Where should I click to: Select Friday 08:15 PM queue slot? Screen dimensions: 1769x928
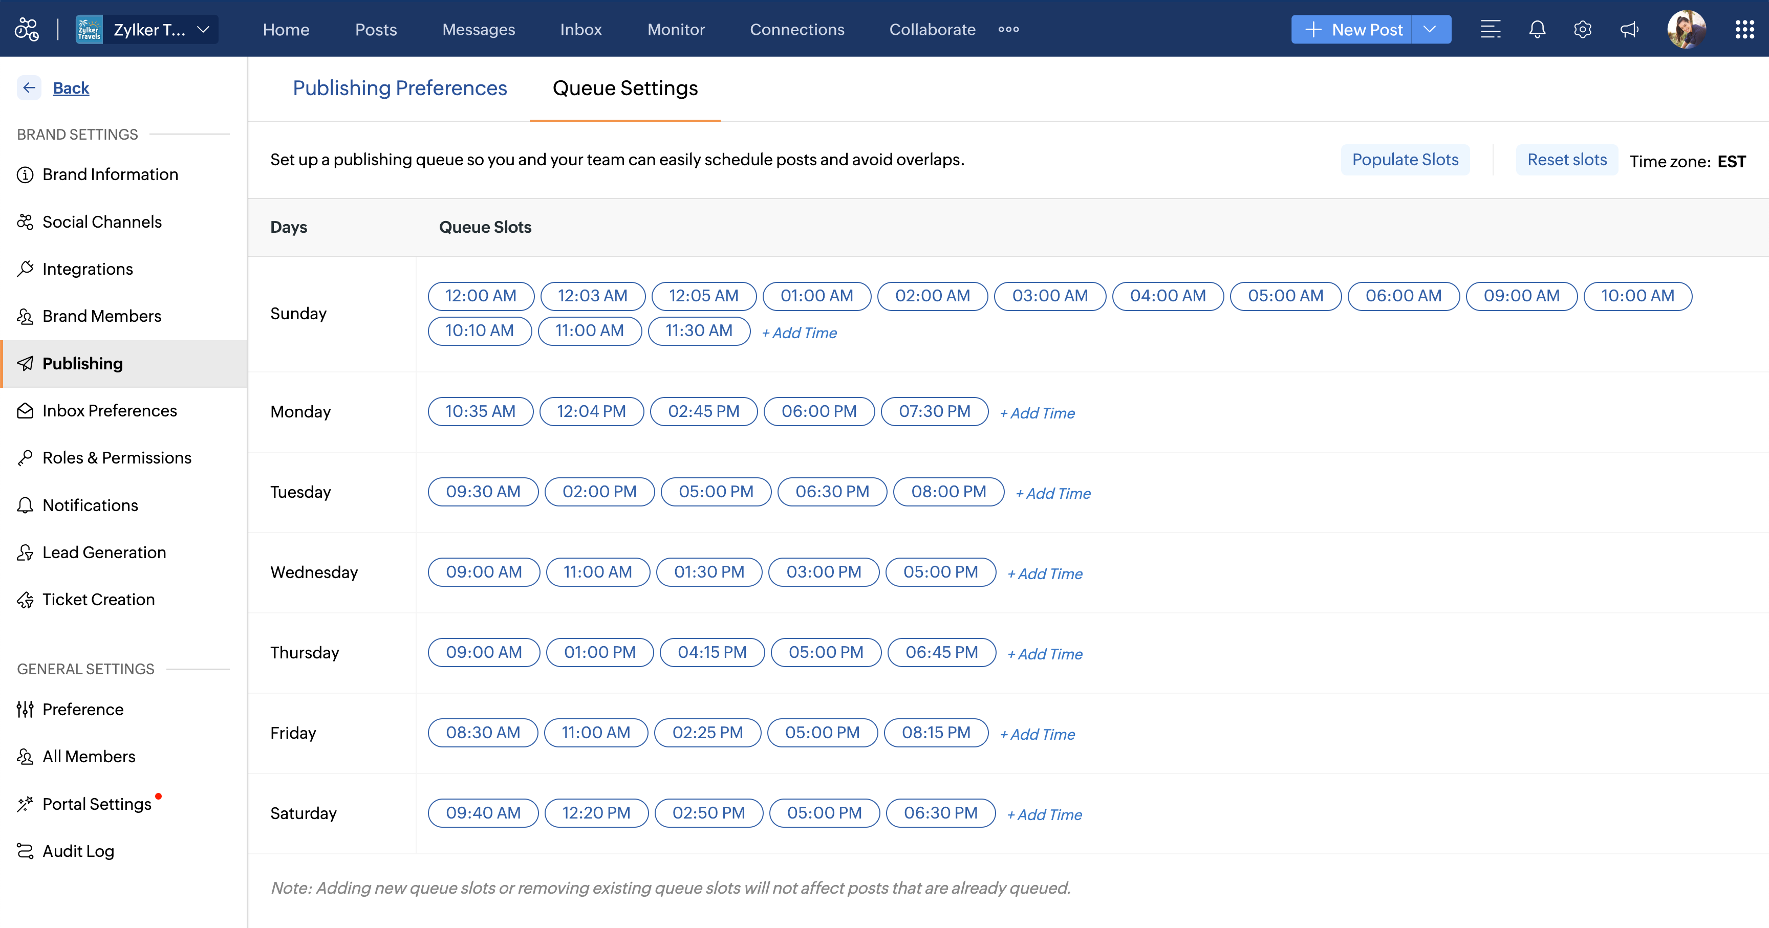[x=935, y=733]
